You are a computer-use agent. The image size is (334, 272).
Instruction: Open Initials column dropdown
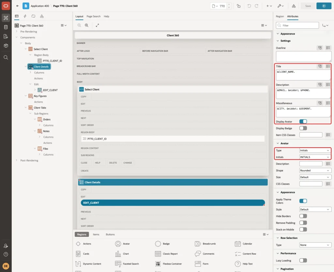(315, 157)
